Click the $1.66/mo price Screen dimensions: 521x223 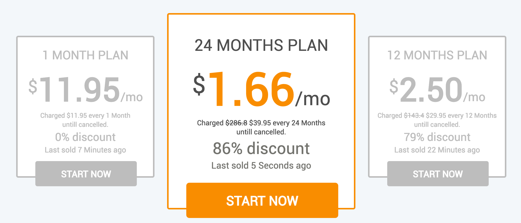(262, 89)
